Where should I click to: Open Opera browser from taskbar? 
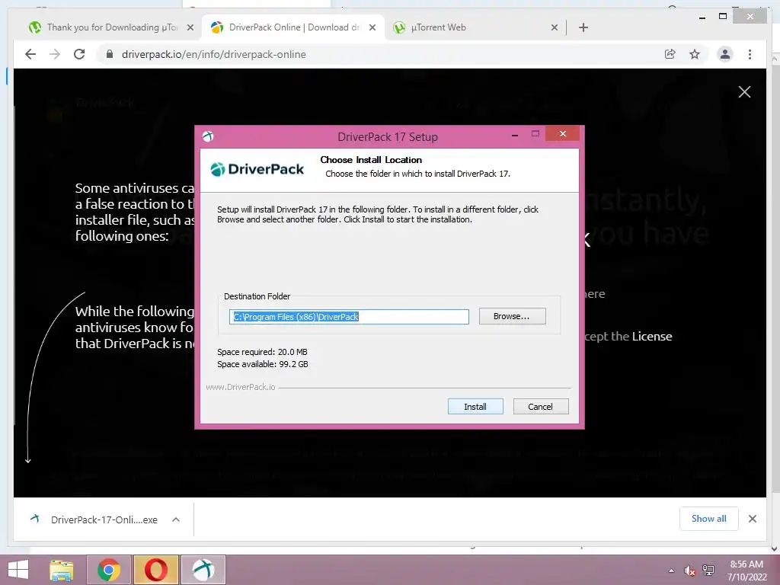pos(156,570)
